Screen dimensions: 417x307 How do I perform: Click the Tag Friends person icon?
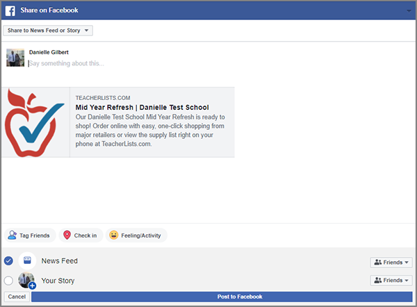coord(13,235)
